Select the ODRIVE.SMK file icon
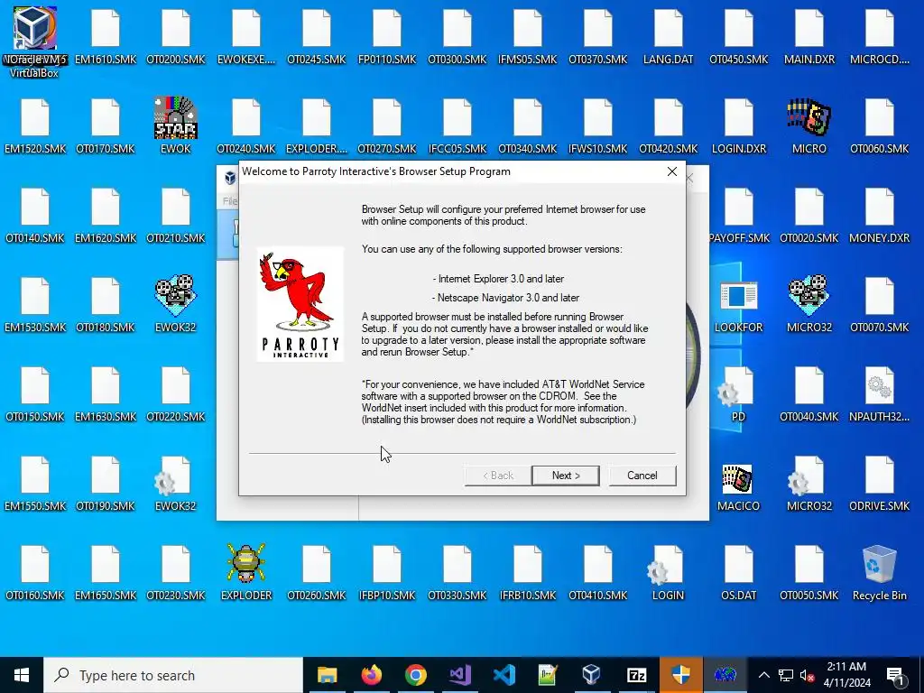The height and width of the screenshot is (693, 924). coord(879,482)
